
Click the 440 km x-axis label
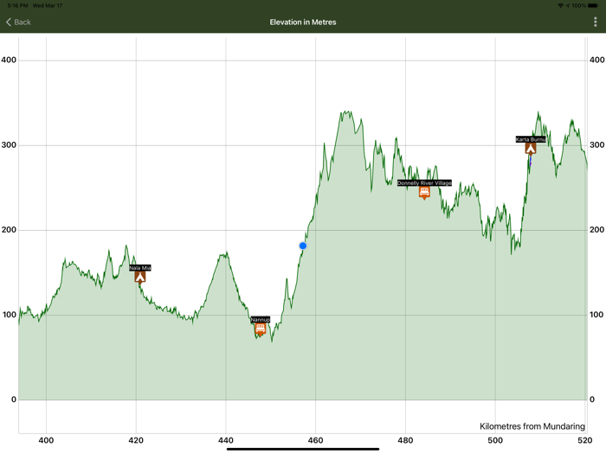[226, 440]
